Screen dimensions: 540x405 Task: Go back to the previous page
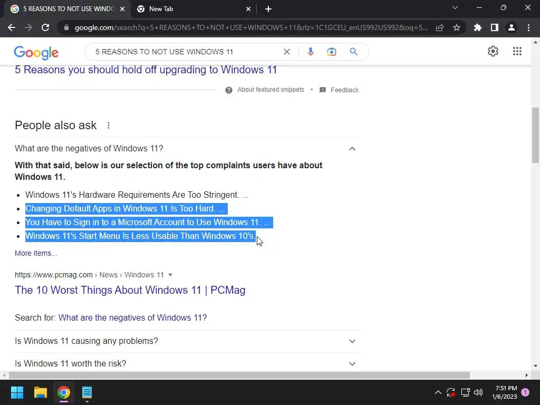[12, 27]
